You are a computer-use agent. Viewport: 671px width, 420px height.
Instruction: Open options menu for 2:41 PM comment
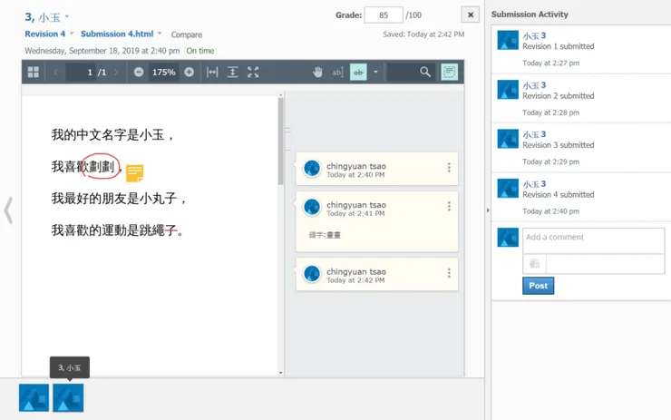coord(449,206)
